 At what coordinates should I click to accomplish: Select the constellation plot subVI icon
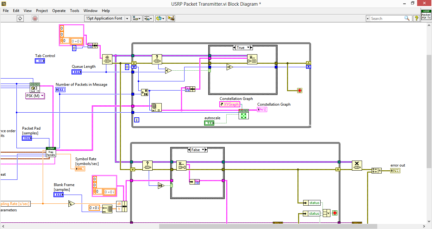[x=244, y=114]
